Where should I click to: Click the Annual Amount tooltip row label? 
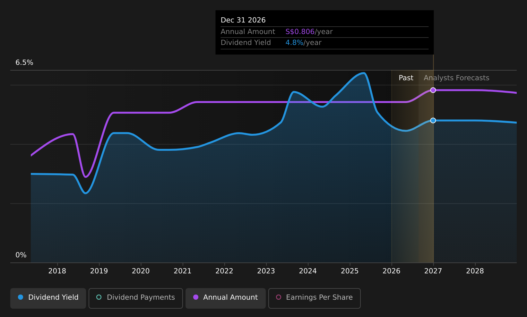tap(248, 32)
